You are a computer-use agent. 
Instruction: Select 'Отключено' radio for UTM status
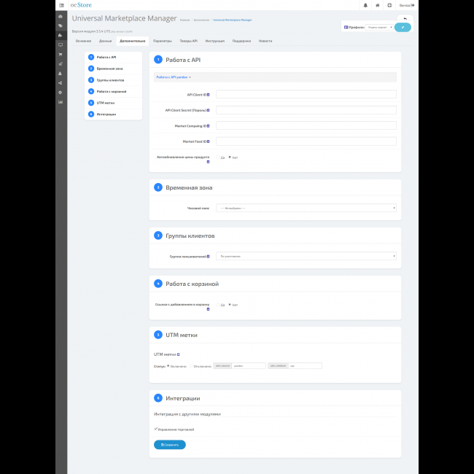tap(191, 365)
